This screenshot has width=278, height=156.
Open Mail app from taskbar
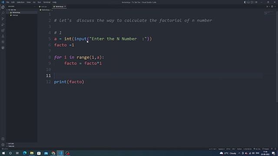click(x=46, y=153)
